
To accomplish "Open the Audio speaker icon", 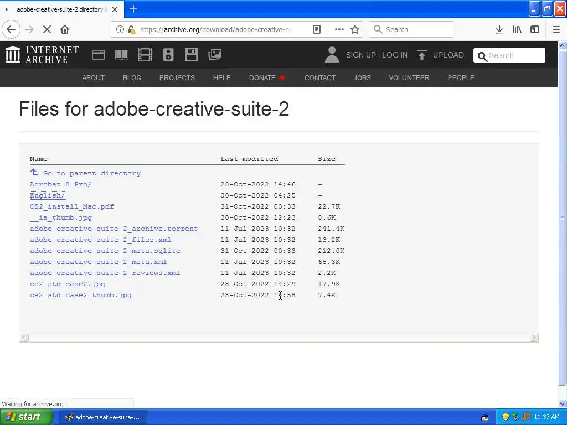I will pos(168,55).
